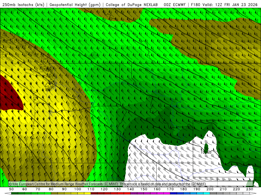The image size is (261, 195).
Task: Click the dark gray swatch right of 200
Action: pyautogui.click(x=213, y=193)
